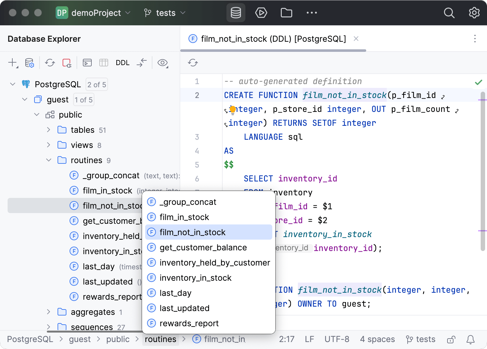Open search everywhere magnifier
Viewport: 487px width, 349px height.
pos(449,13)
